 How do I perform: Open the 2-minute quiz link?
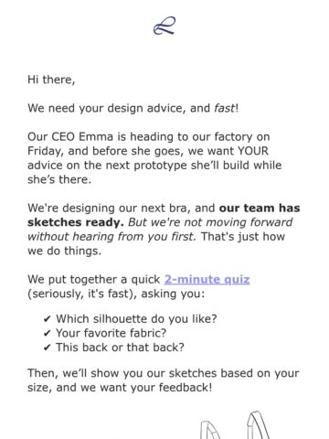[x=207, y=279]
